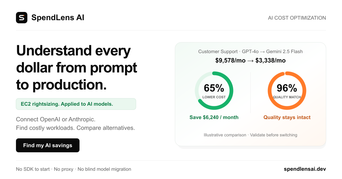Click the green 65% lower cost ring
Viewport: 342px width, 179px height.
[x=214, y=91]
